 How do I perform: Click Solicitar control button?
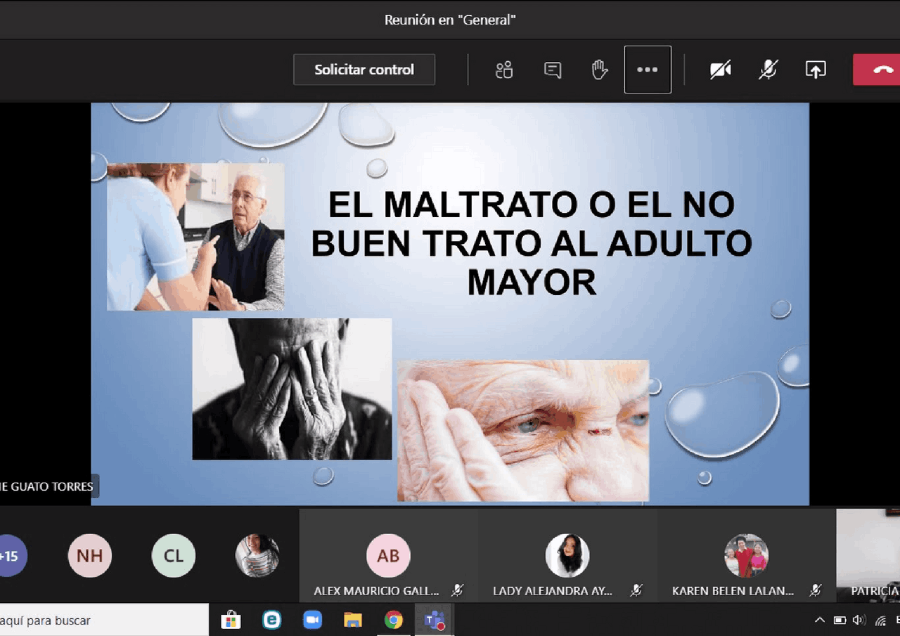364,70
